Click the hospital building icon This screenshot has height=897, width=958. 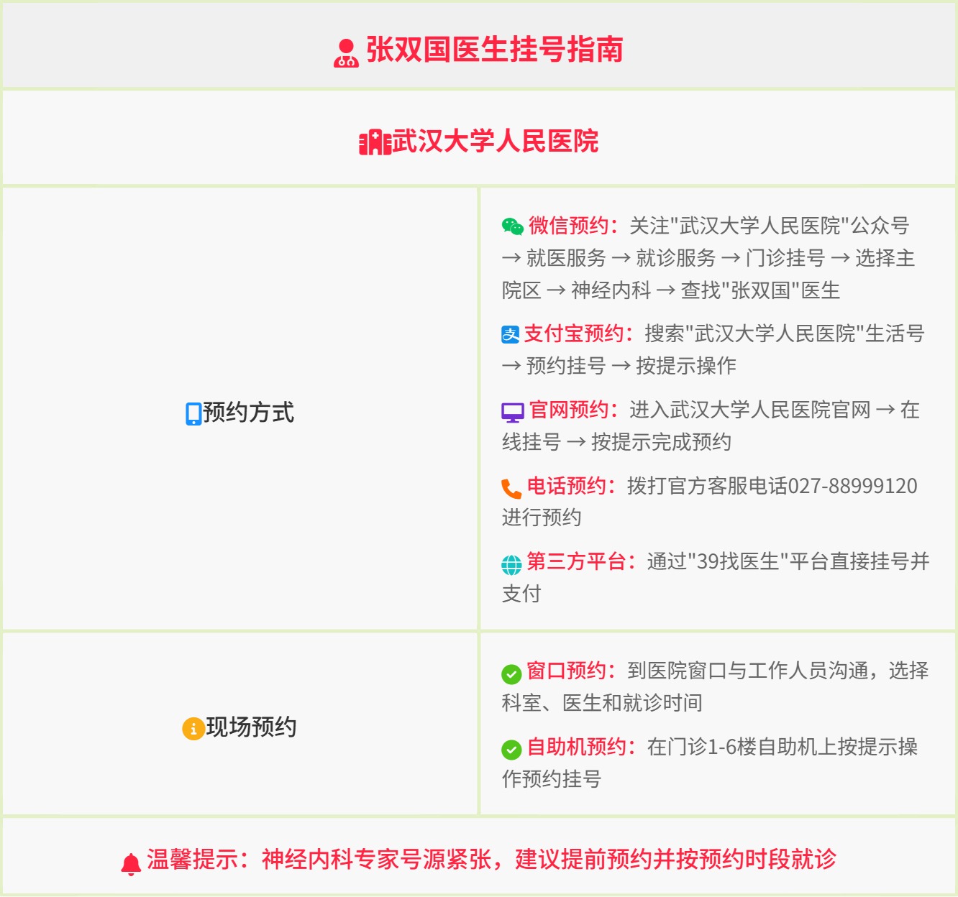[375, 142]
